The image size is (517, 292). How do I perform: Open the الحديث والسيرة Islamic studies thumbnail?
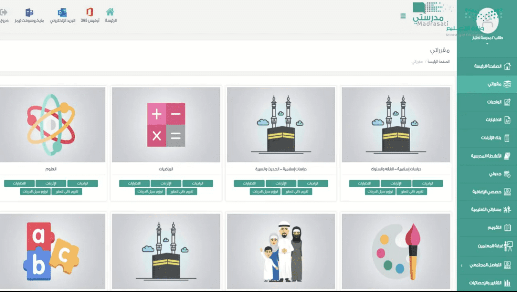click(281, 125)
